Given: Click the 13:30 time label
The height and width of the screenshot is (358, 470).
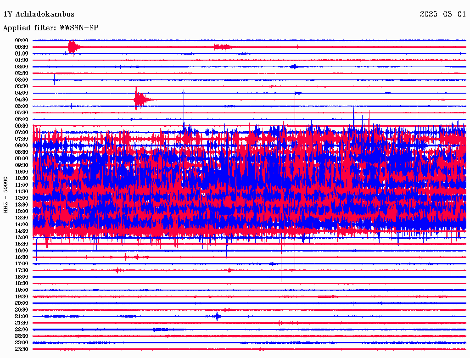Looking at the screenshot, I should coord(22,218).
